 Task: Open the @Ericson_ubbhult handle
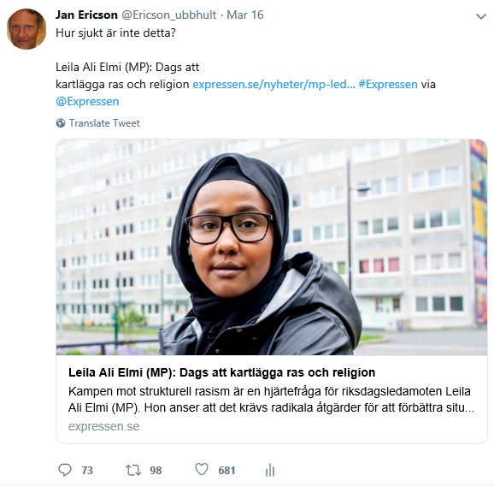(169, 15)
